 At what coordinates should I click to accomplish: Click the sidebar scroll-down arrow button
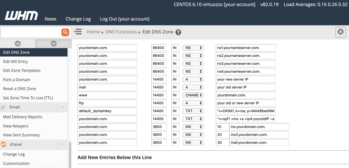(x=54, y=44)
